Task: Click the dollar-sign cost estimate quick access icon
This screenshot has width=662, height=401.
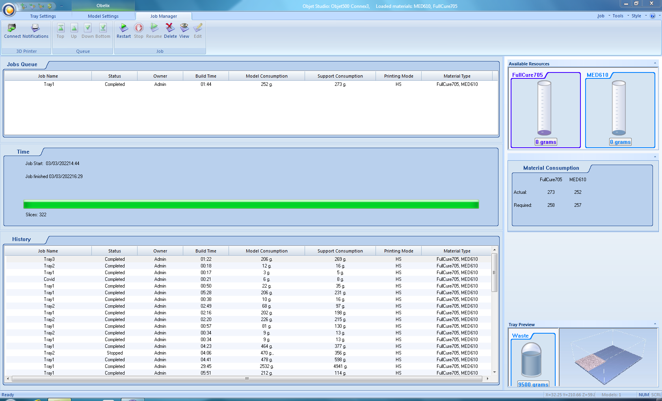Action: point(50,6)
